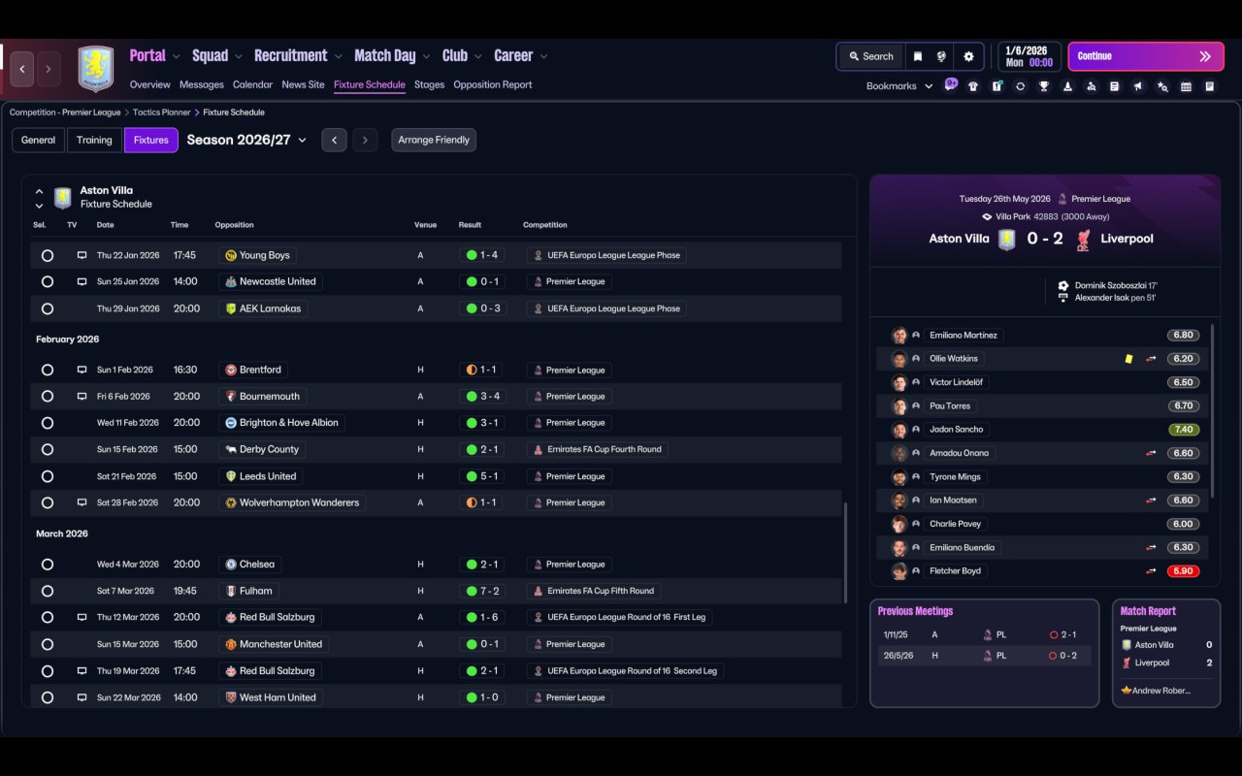Open the bookmark icon beside Search

[918, 56]
